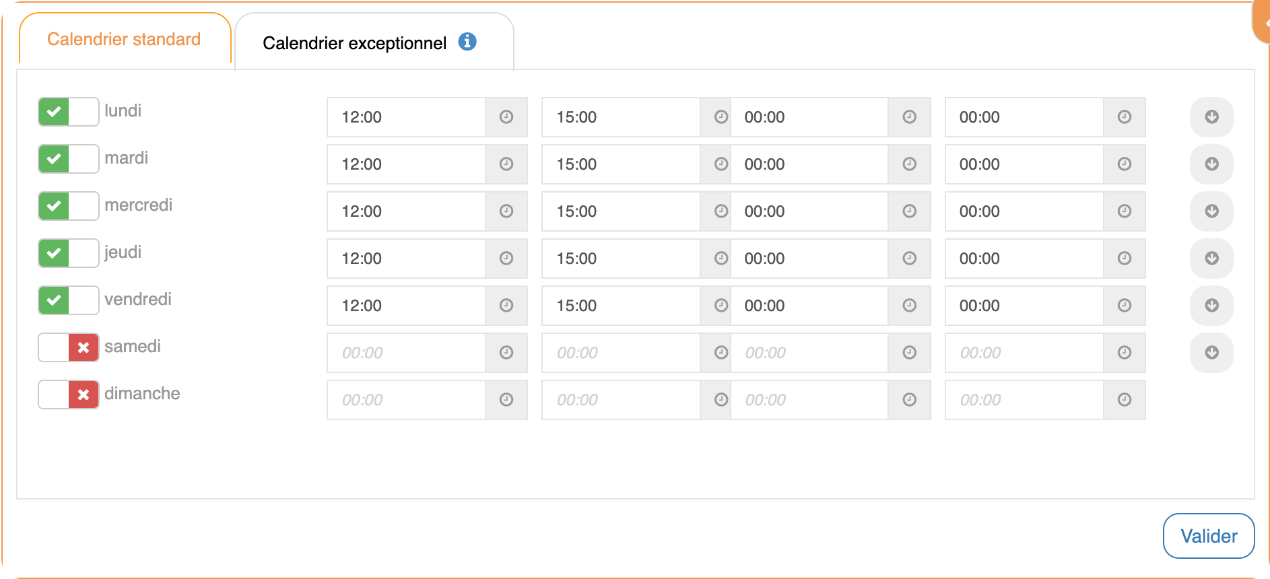Click clock icon of samedi first time field
The height and width of the screenshot is (579, 1270).
pos(506,353)
